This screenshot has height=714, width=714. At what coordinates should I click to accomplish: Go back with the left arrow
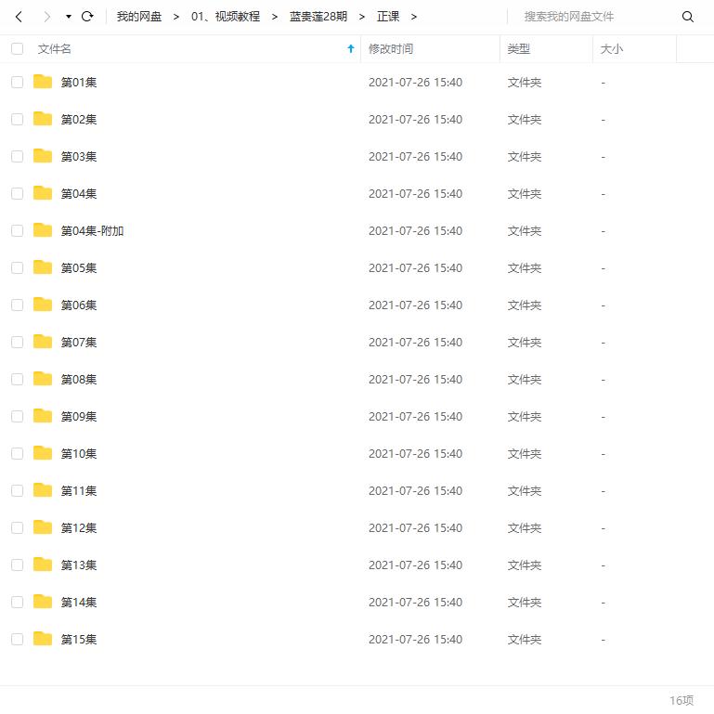pos(19,17)
